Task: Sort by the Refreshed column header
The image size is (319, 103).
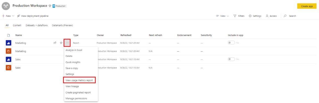Action: (x=126, y=35)
